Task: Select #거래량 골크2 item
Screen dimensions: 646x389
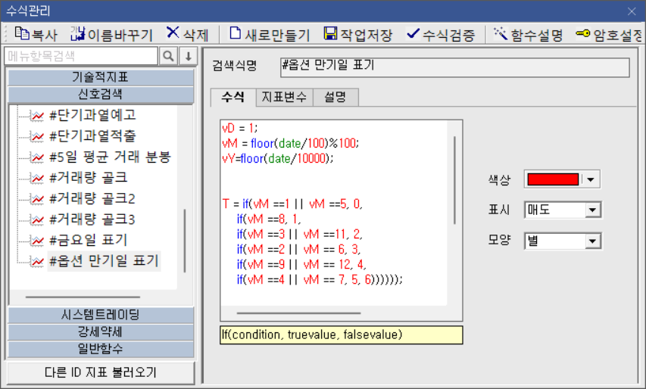Action: pos(92,199)
